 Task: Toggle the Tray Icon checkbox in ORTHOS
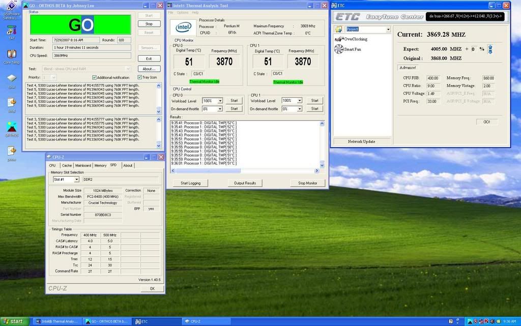coord(139,77)
